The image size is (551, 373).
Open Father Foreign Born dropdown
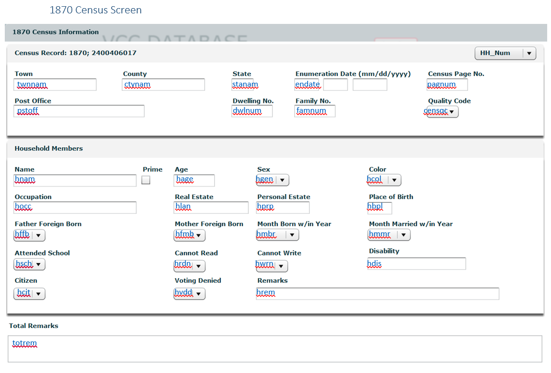point(30,235)
